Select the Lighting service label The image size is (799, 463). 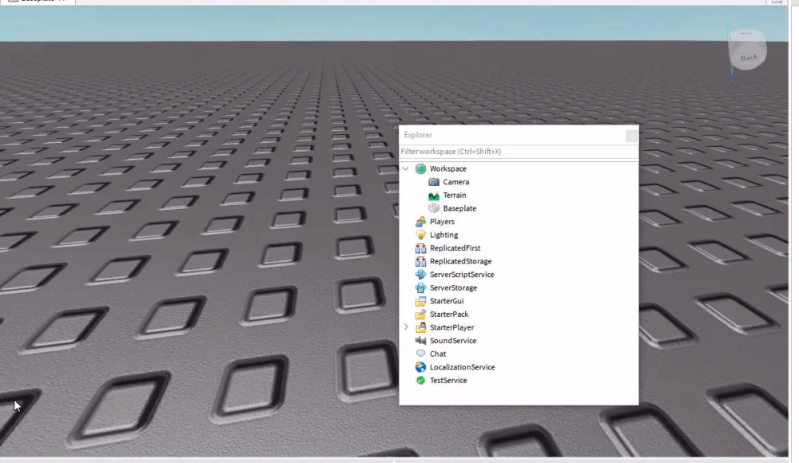click(443, 235)
